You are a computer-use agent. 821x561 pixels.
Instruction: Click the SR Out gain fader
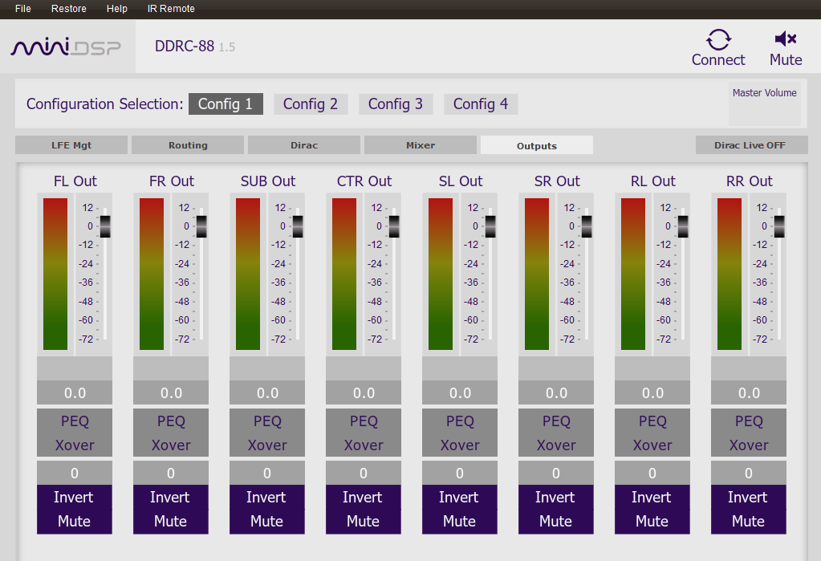(587, 226)
